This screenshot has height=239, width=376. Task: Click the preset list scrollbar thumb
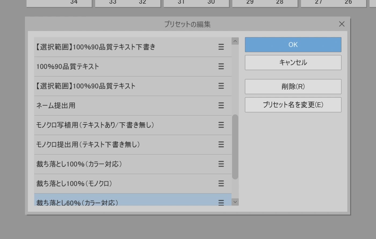coord(235,147)
